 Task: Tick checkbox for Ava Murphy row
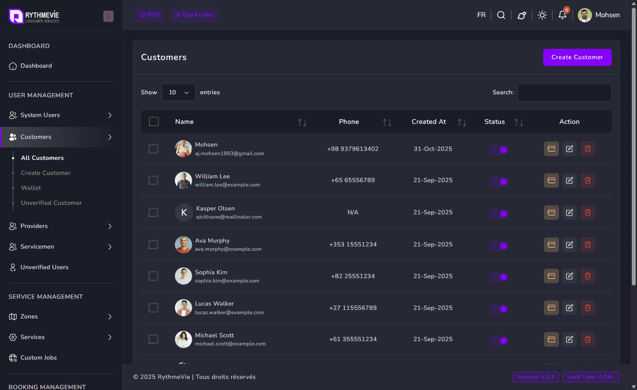coord(153,245)
